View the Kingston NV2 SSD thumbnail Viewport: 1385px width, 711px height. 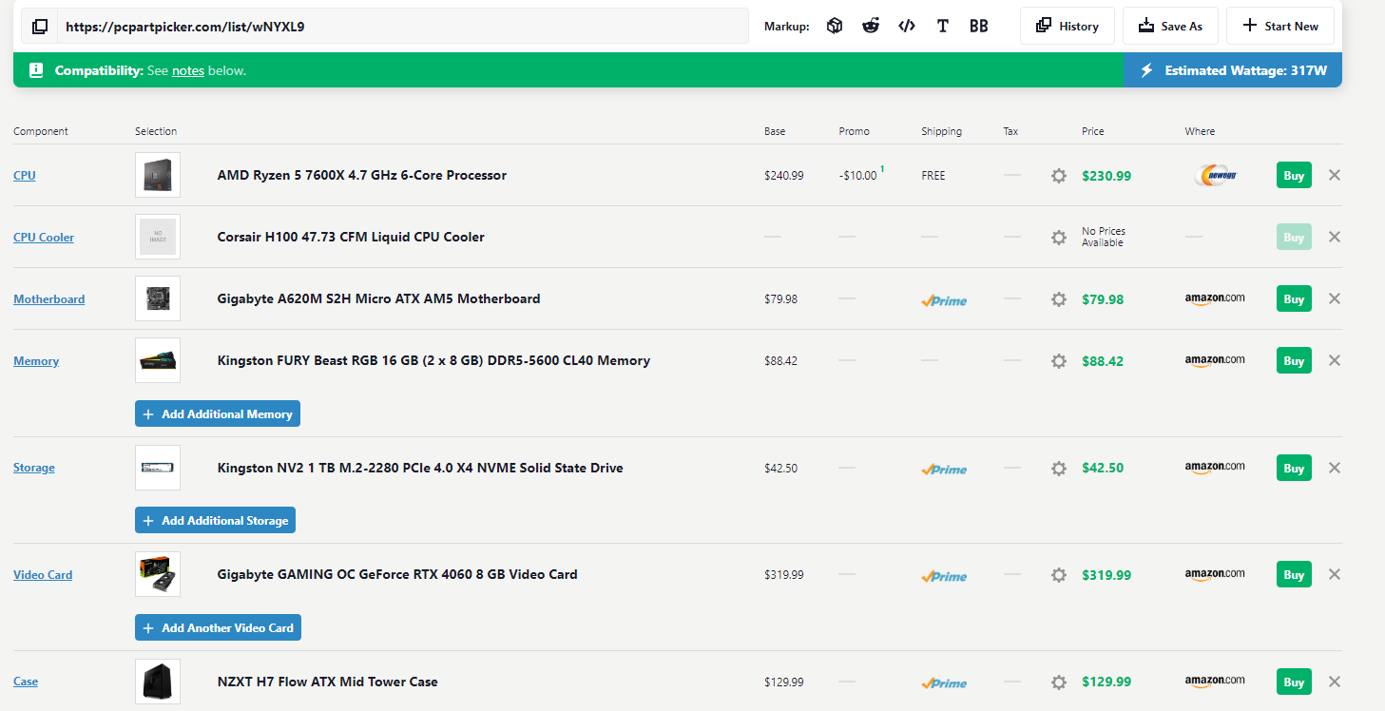[x=158, y=468]
